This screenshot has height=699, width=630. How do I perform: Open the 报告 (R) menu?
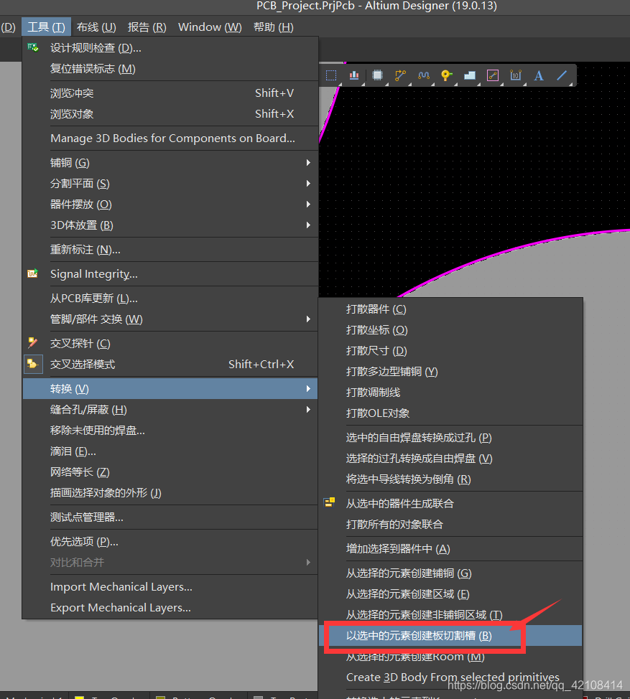147,27
